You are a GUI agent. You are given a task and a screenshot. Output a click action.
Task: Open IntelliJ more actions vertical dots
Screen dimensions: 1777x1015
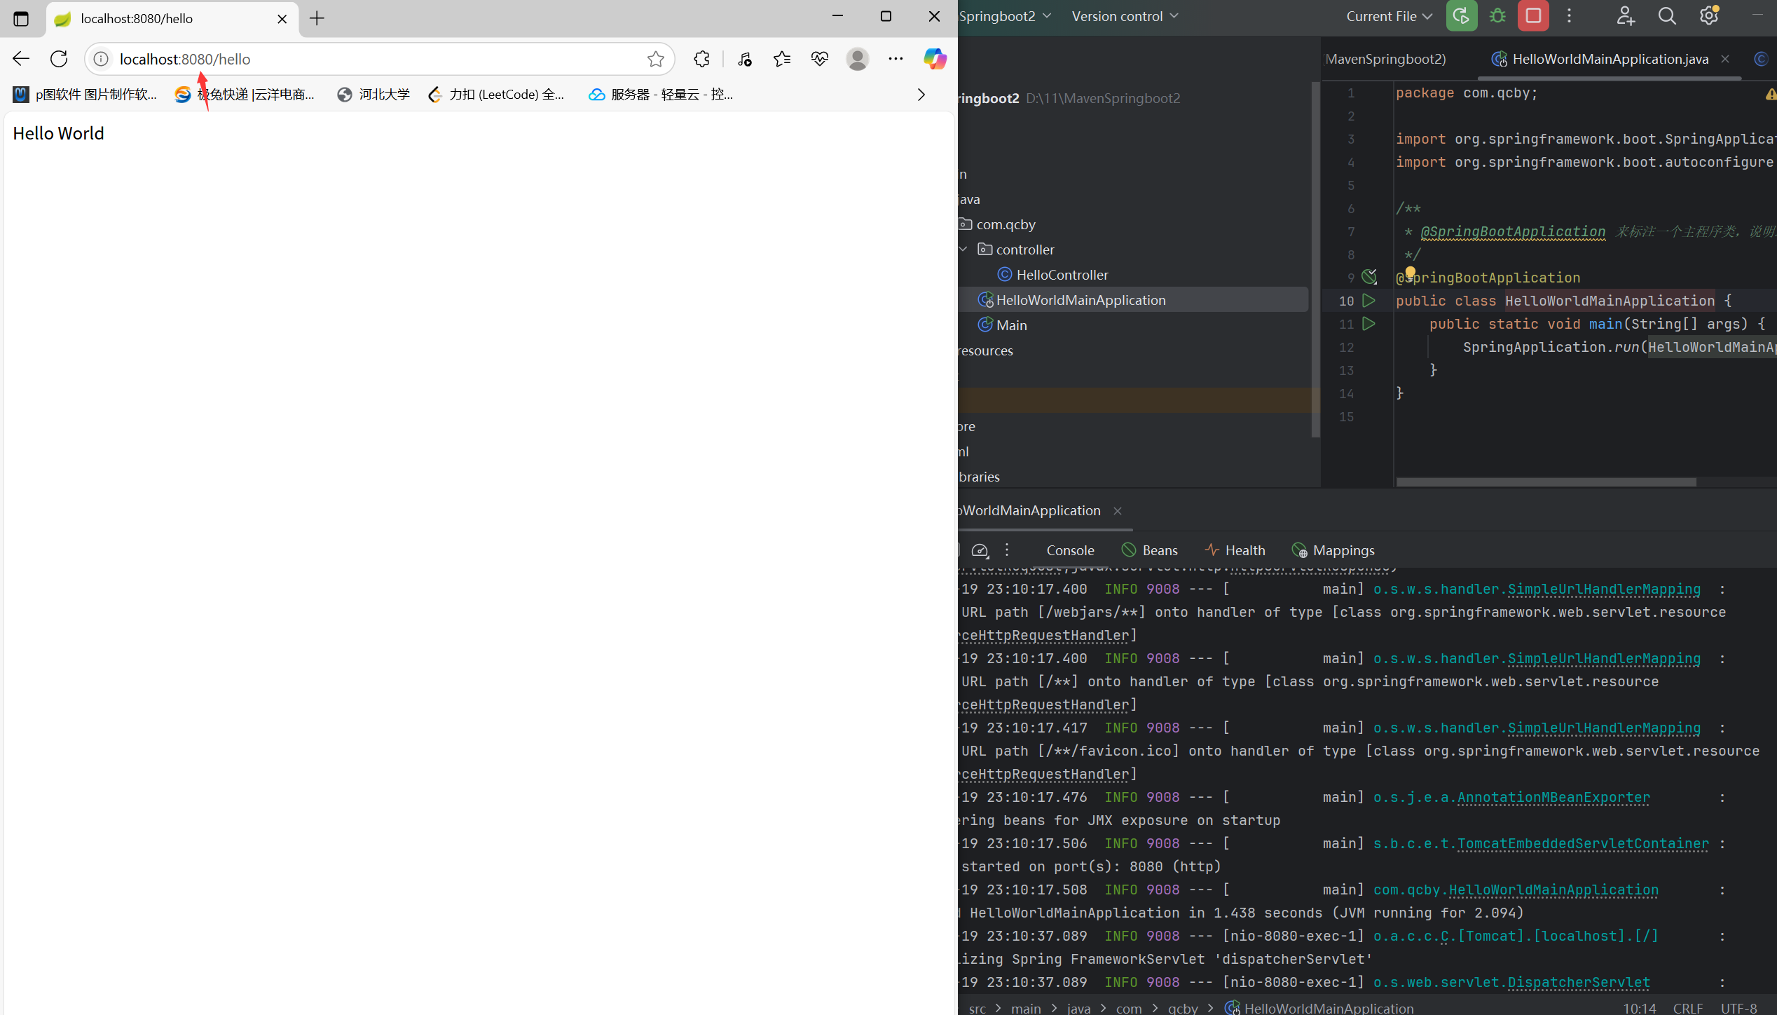coord(1569,16)
